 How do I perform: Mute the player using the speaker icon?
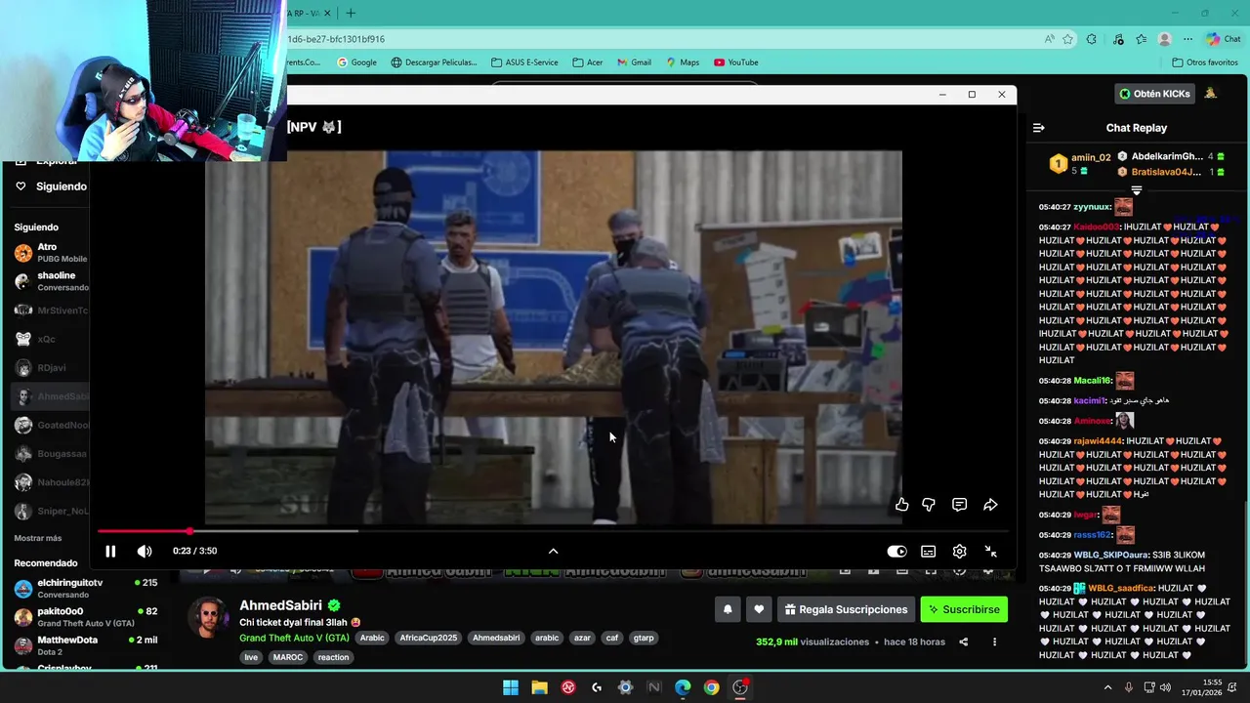[x=145, y=551]
